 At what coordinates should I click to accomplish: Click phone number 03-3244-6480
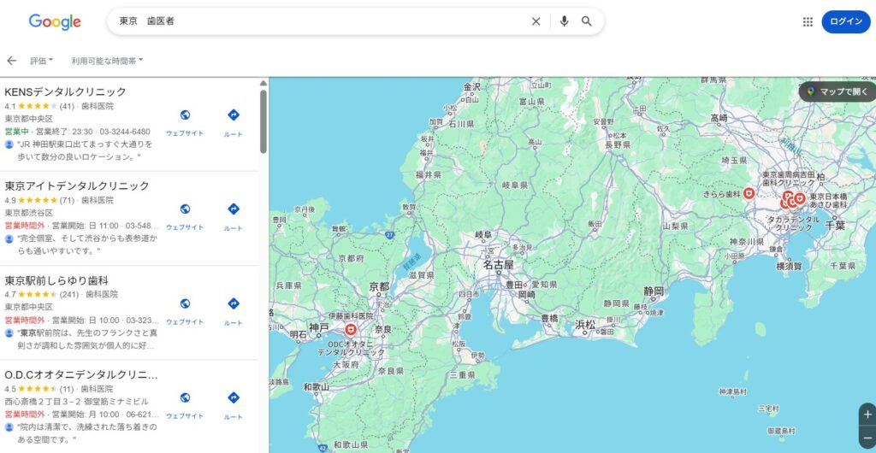coord(125,132)
